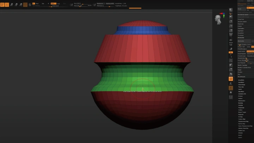This screenshot has width=254, height=143.
Task: Click the large ZRemesher button
Action: pyautogui.click(x=244, y=41)
